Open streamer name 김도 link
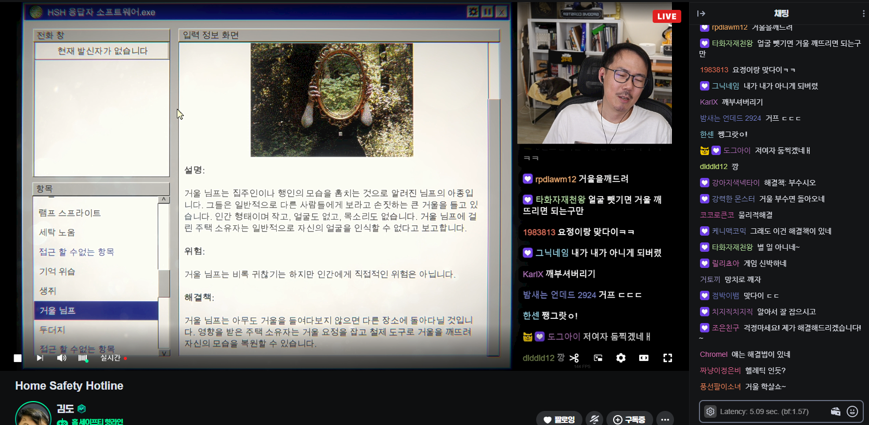Viewport: 869px width, 425px height. tap(66, 409)
